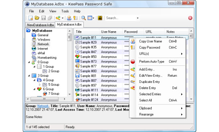The height and width of the screenshot is (132, 219).
Task: Click the 6 Group colored balls icon
Action: (x=39, y=89)
